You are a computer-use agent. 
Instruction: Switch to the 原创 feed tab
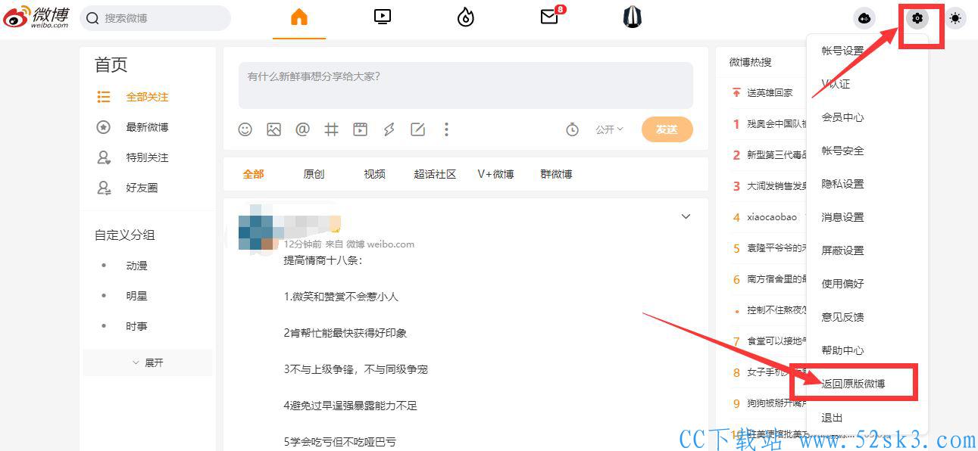(x=314, y=174)
